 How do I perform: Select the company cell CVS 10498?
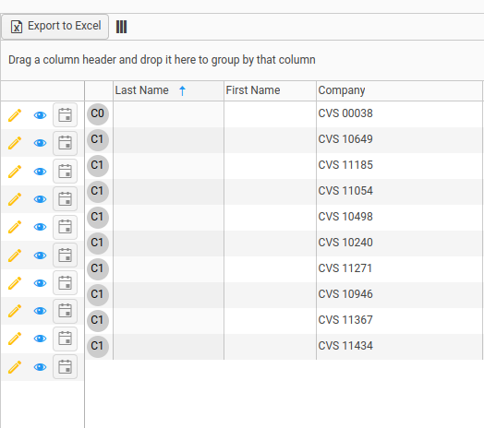399,218
